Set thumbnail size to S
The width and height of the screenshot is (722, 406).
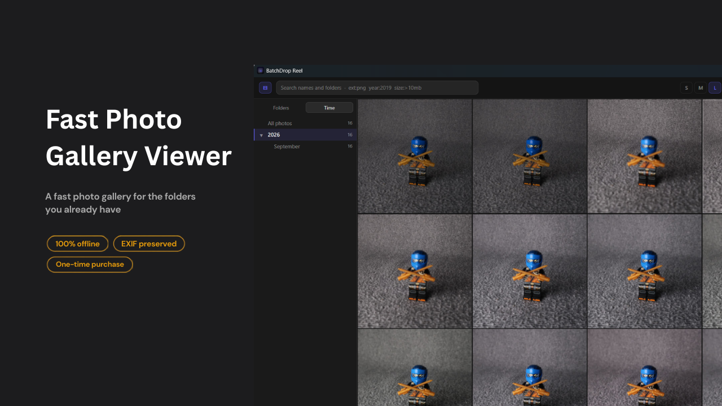tap(686, 87)
